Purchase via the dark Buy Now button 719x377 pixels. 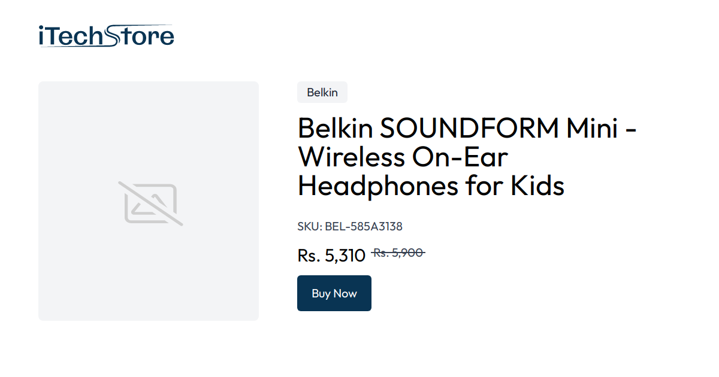coord(334,293)
